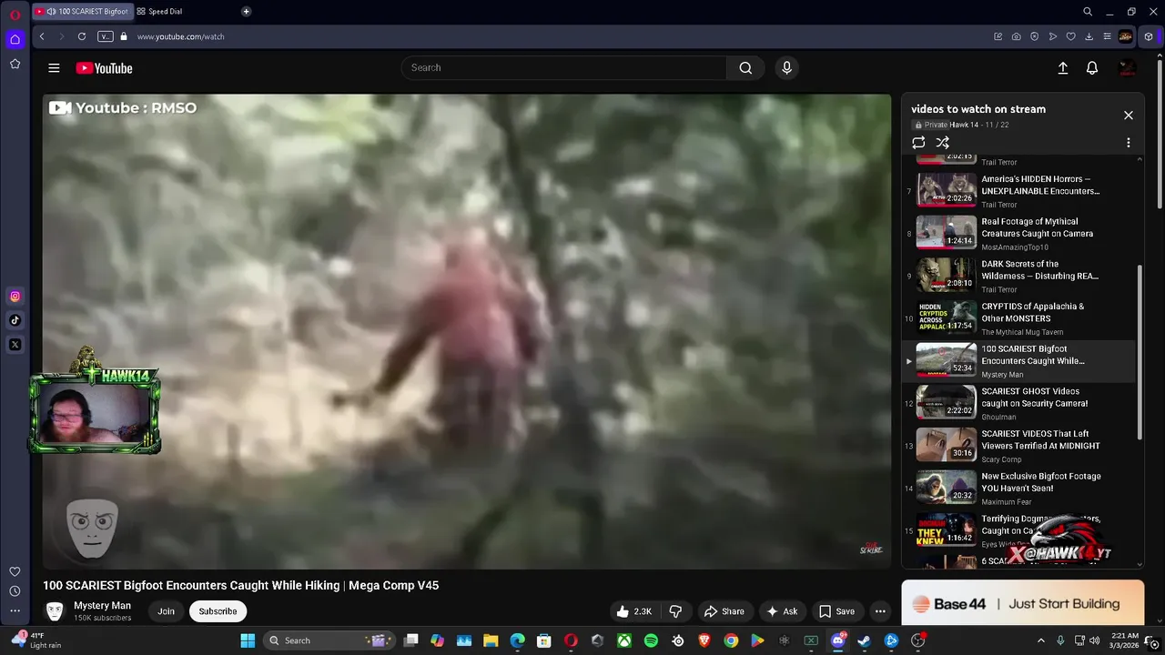
Task: Click the video player frame
Action: click(466, 331)
